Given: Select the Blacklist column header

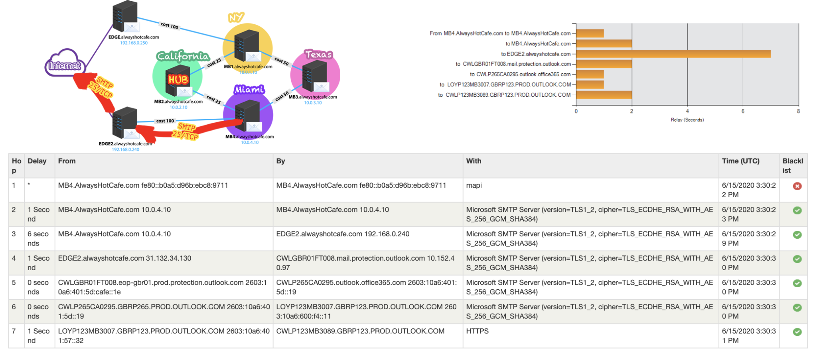Looking at the screenshot, I should tap(793, 165).
